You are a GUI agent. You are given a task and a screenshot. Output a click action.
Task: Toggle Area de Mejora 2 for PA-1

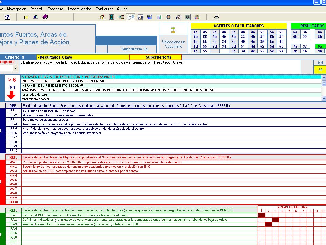coord(268,215)
